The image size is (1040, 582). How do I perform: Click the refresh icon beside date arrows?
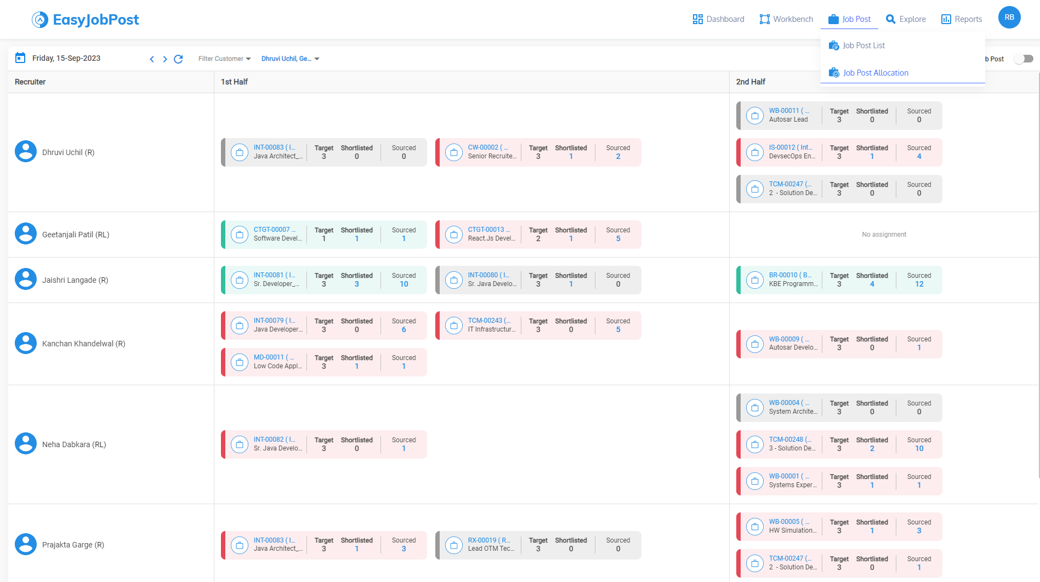click(178, 59)
